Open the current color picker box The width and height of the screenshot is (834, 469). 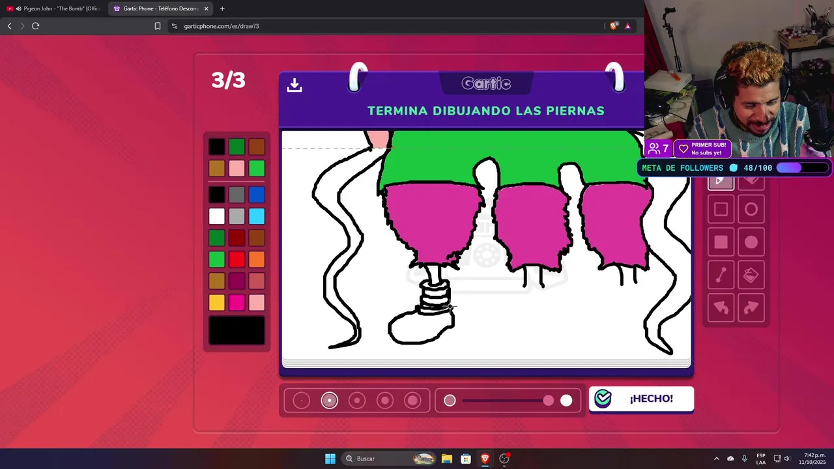coord(237,330)
